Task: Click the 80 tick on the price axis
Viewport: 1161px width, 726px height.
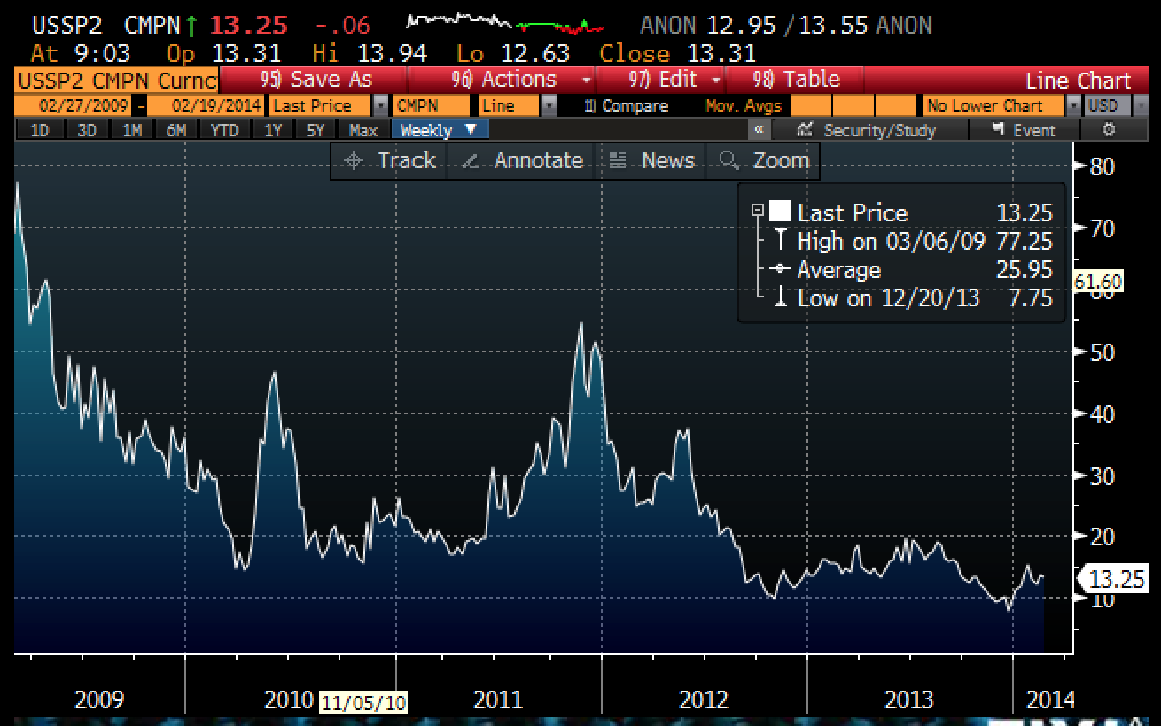Action: (x=1100, y=166)
